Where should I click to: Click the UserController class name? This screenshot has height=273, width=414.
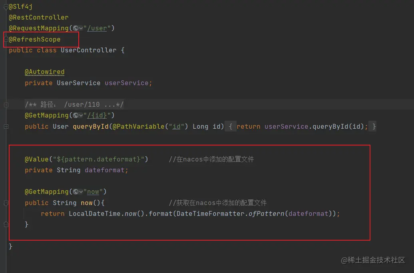pyautogui.click(x=88, y=50)
